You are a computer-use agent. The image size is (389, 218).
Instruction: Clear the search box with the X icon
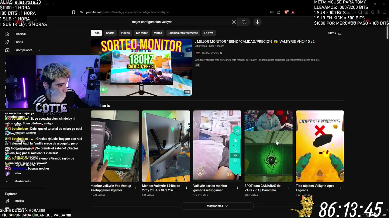[234, 22]
